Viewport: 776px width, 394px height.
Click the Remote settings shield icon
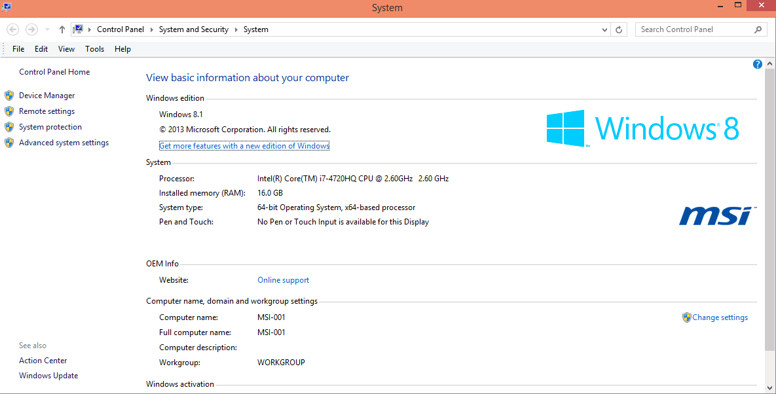(x=9, y=111)
